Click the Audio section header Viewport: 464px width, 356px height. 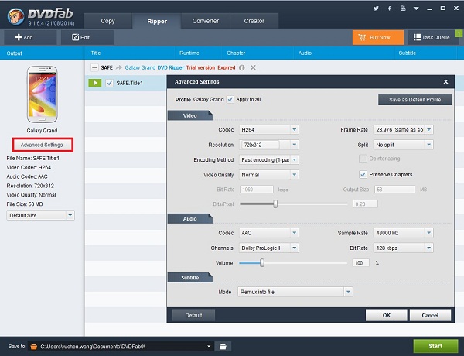click(x=190, y=218)
